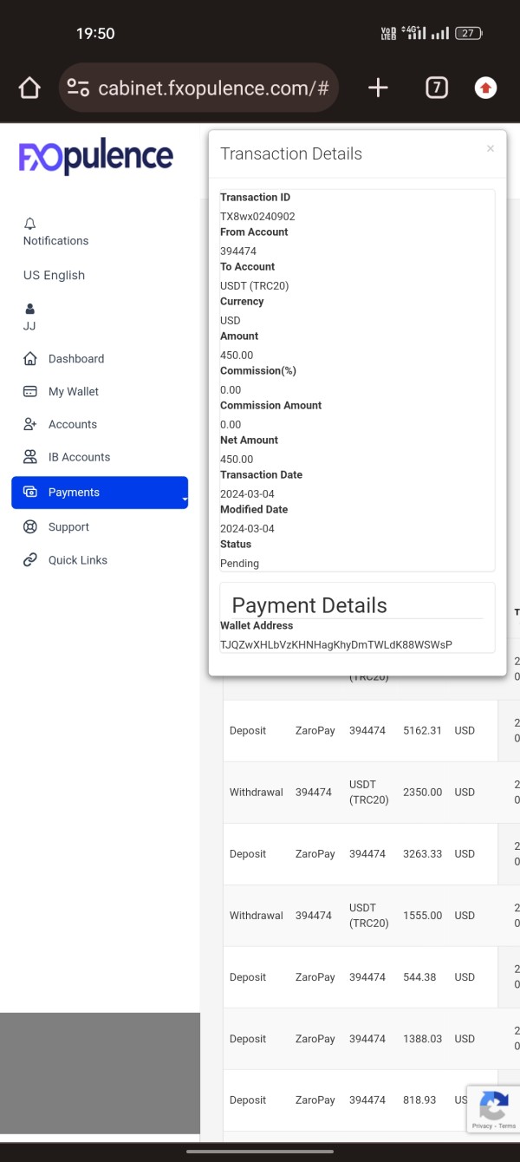Viewport: 520px width, 1162px height.
Task: Click the IB Accounts people icon
Action: click(30, 457)
